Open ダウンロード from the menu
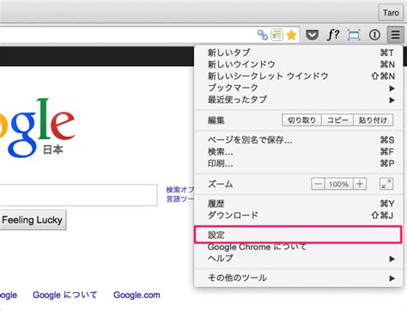Viewport: 407px width, 311px height. [x=299, y=215]
